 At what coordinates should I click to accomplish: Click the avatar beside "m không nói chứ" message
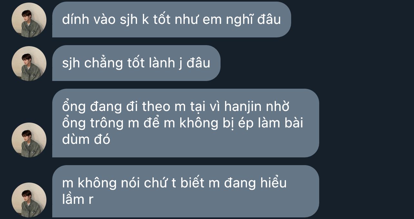(x=29, y=200)
